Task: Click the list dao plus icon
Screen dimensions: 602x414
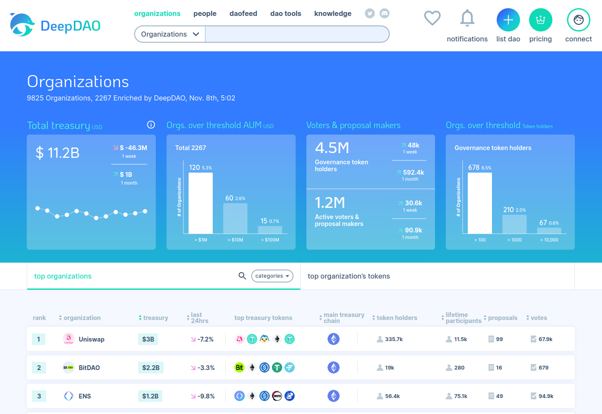Action: [x=508, y=20]
